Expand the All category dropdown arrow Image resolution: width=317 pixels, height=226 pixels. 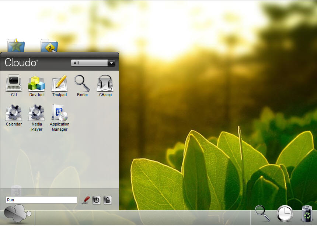[111, 63]
